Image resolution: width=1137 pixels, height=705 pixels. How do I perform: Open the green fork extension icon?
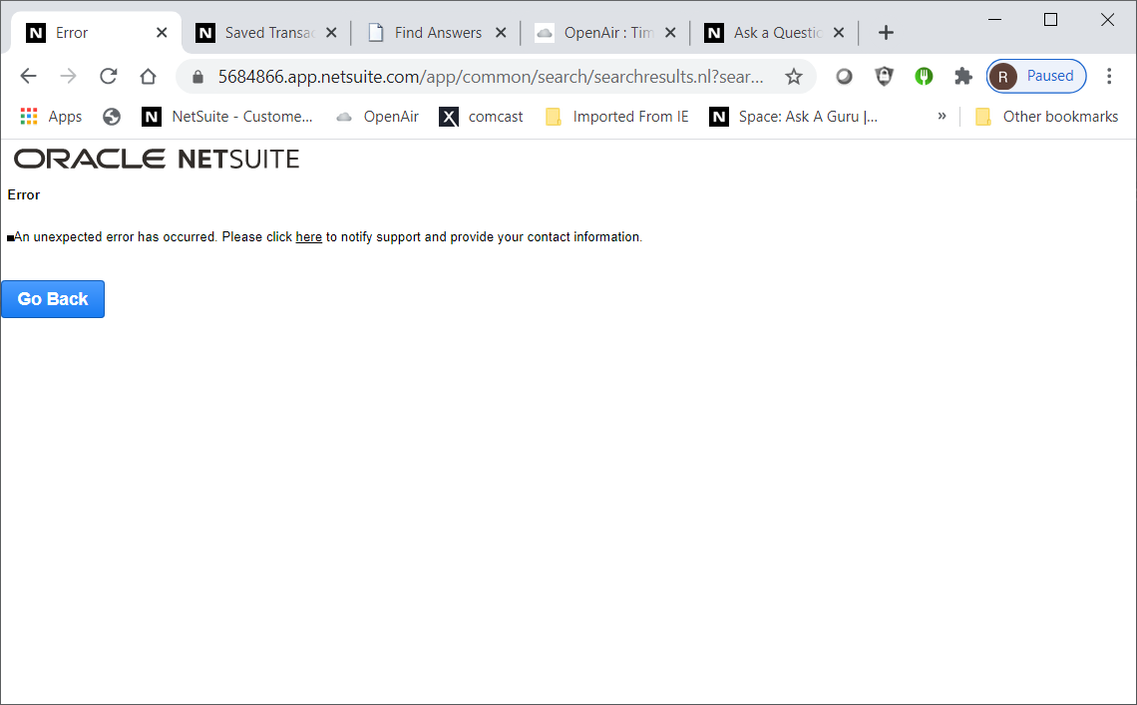pyautogui.click(x=924, y=76)
